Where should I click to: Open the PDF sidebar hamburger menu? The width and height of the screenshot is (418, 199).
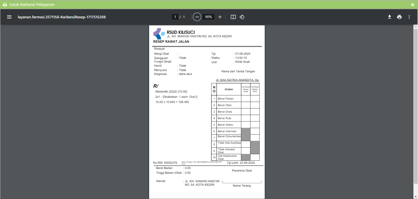pyautogui.click(x=9, y=17)
